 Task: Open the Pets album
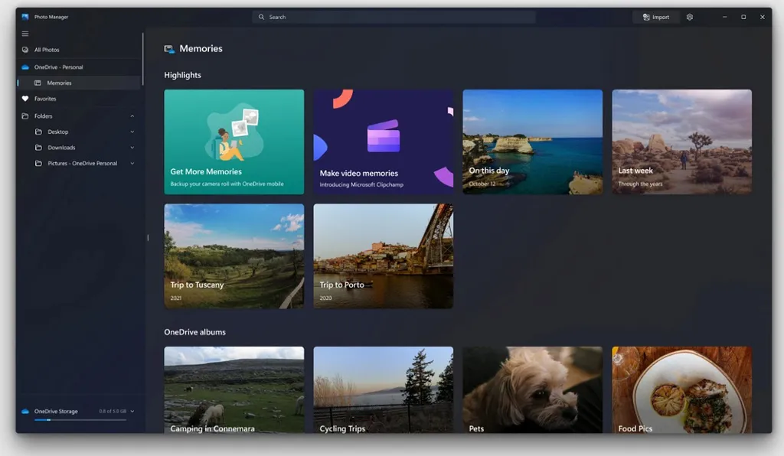click(x=533, y=389)
